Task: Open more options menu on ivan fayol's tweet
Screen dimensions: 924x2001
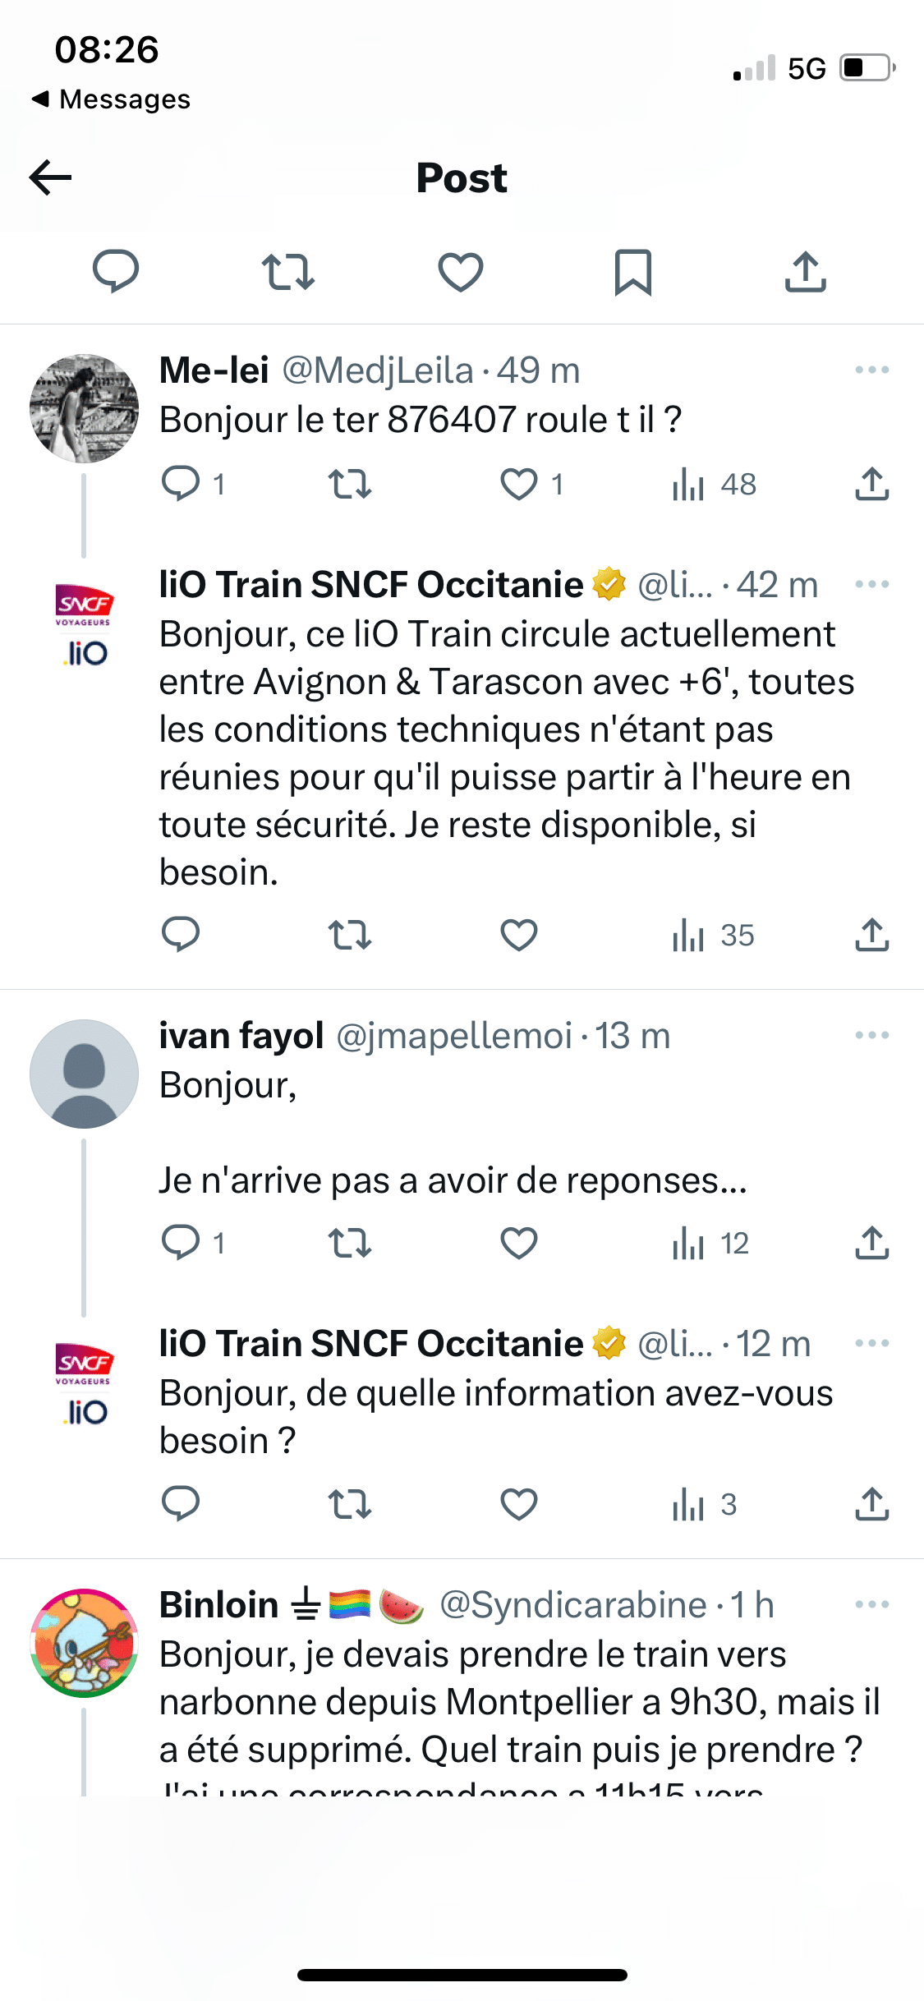Action: point(871,1036)
